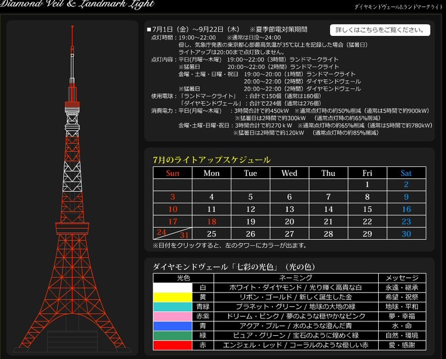
Task: Click the Wed column header
Action: (289, 173)
